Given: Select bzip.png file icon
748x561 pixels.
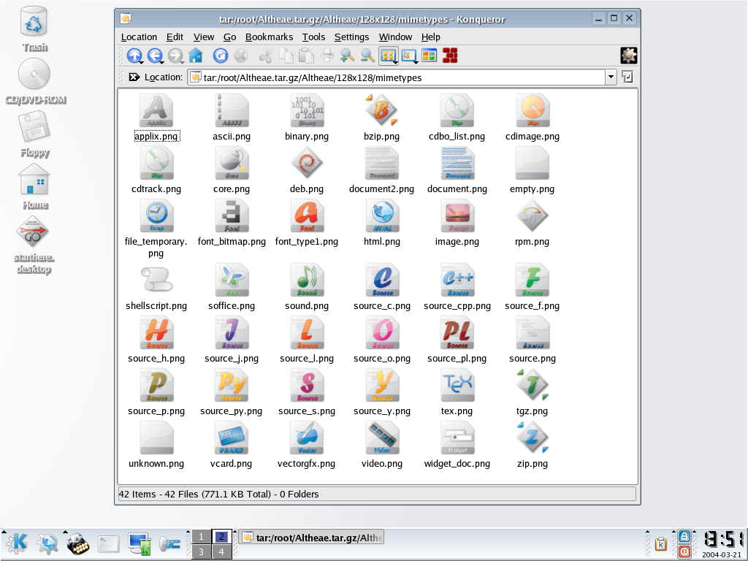Looking at the screenshot, I should 381,111.
